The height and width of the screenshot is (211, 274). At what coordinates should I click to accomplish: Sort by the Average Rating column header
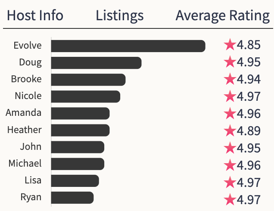[223, 16]
